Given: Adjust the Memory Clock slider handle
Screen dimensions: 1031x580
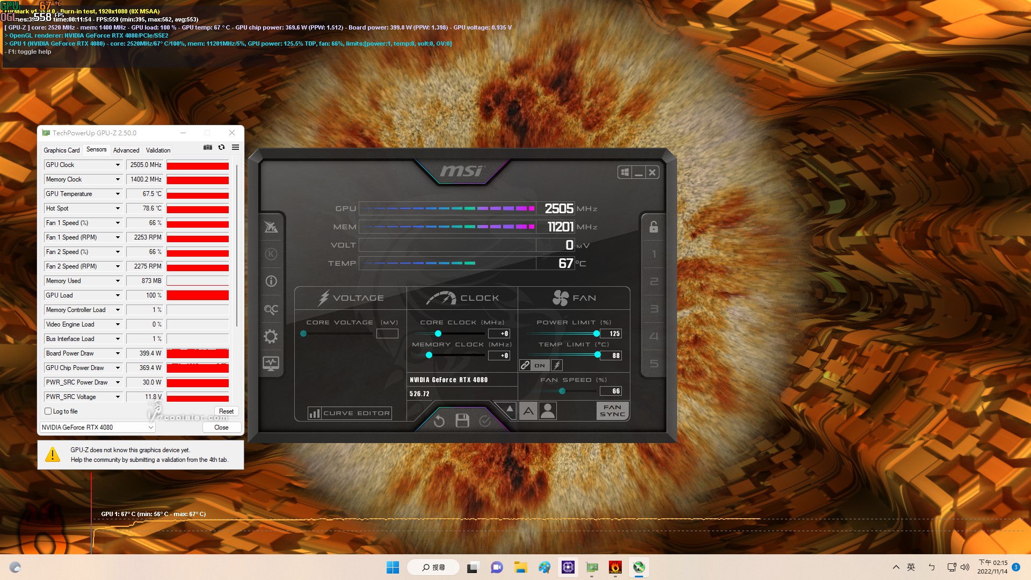Looking at the screenshot, I should pos(429,356).
